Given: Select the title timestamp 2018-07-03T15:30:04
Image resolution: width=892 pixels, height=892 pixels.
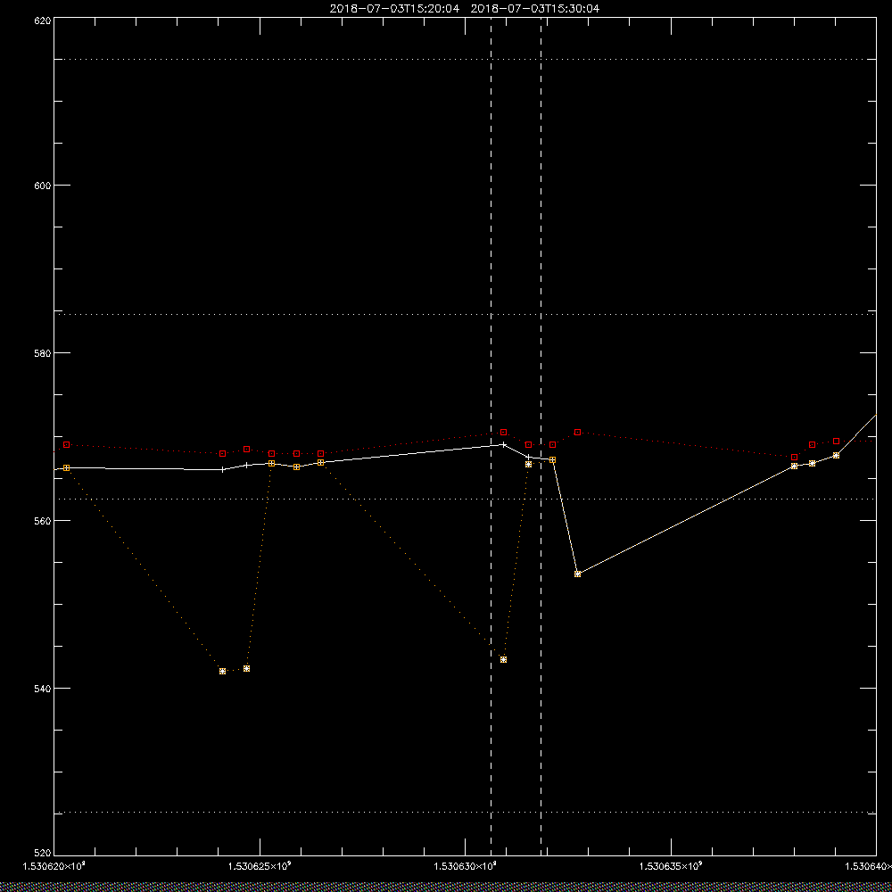Looking at the screenshot, I should coord(535,9).
